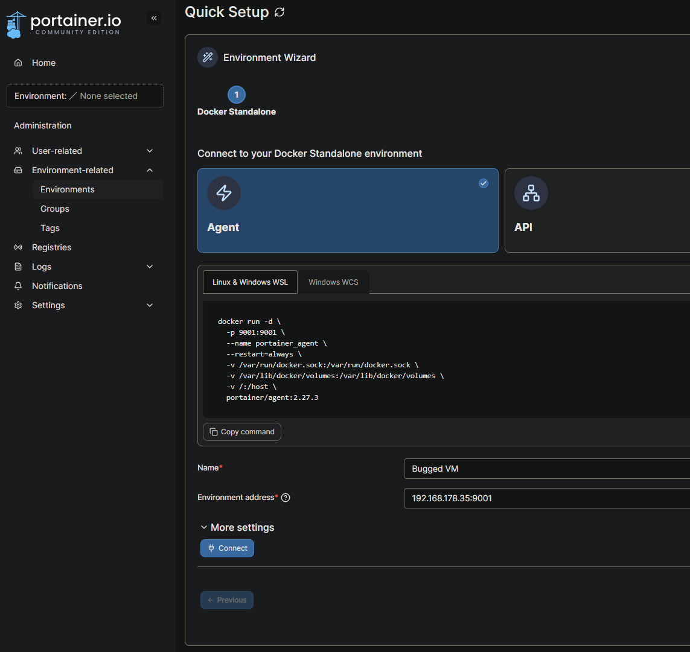Open Groups in sidebar
The height and width of the screenshot is (652, 690).
tap(54, 209)
